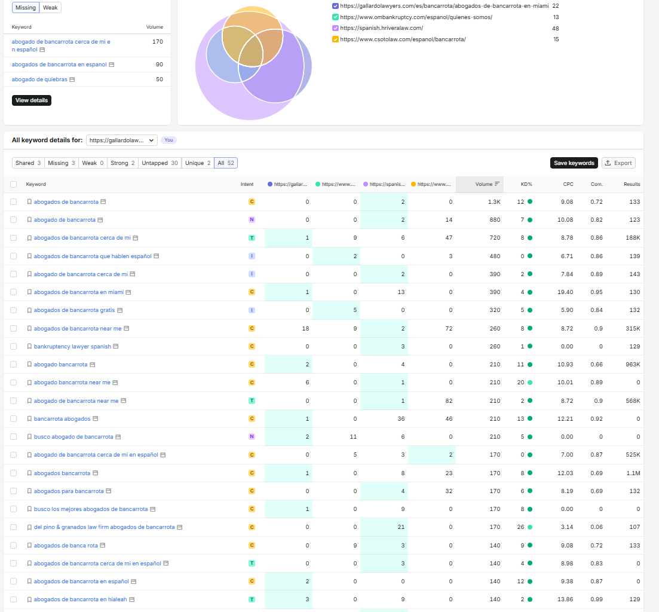This screenshot has height=612, width=659.
Task: Click SERP icon beside 'abogado de quiebras'
Action: coord(72,79)
